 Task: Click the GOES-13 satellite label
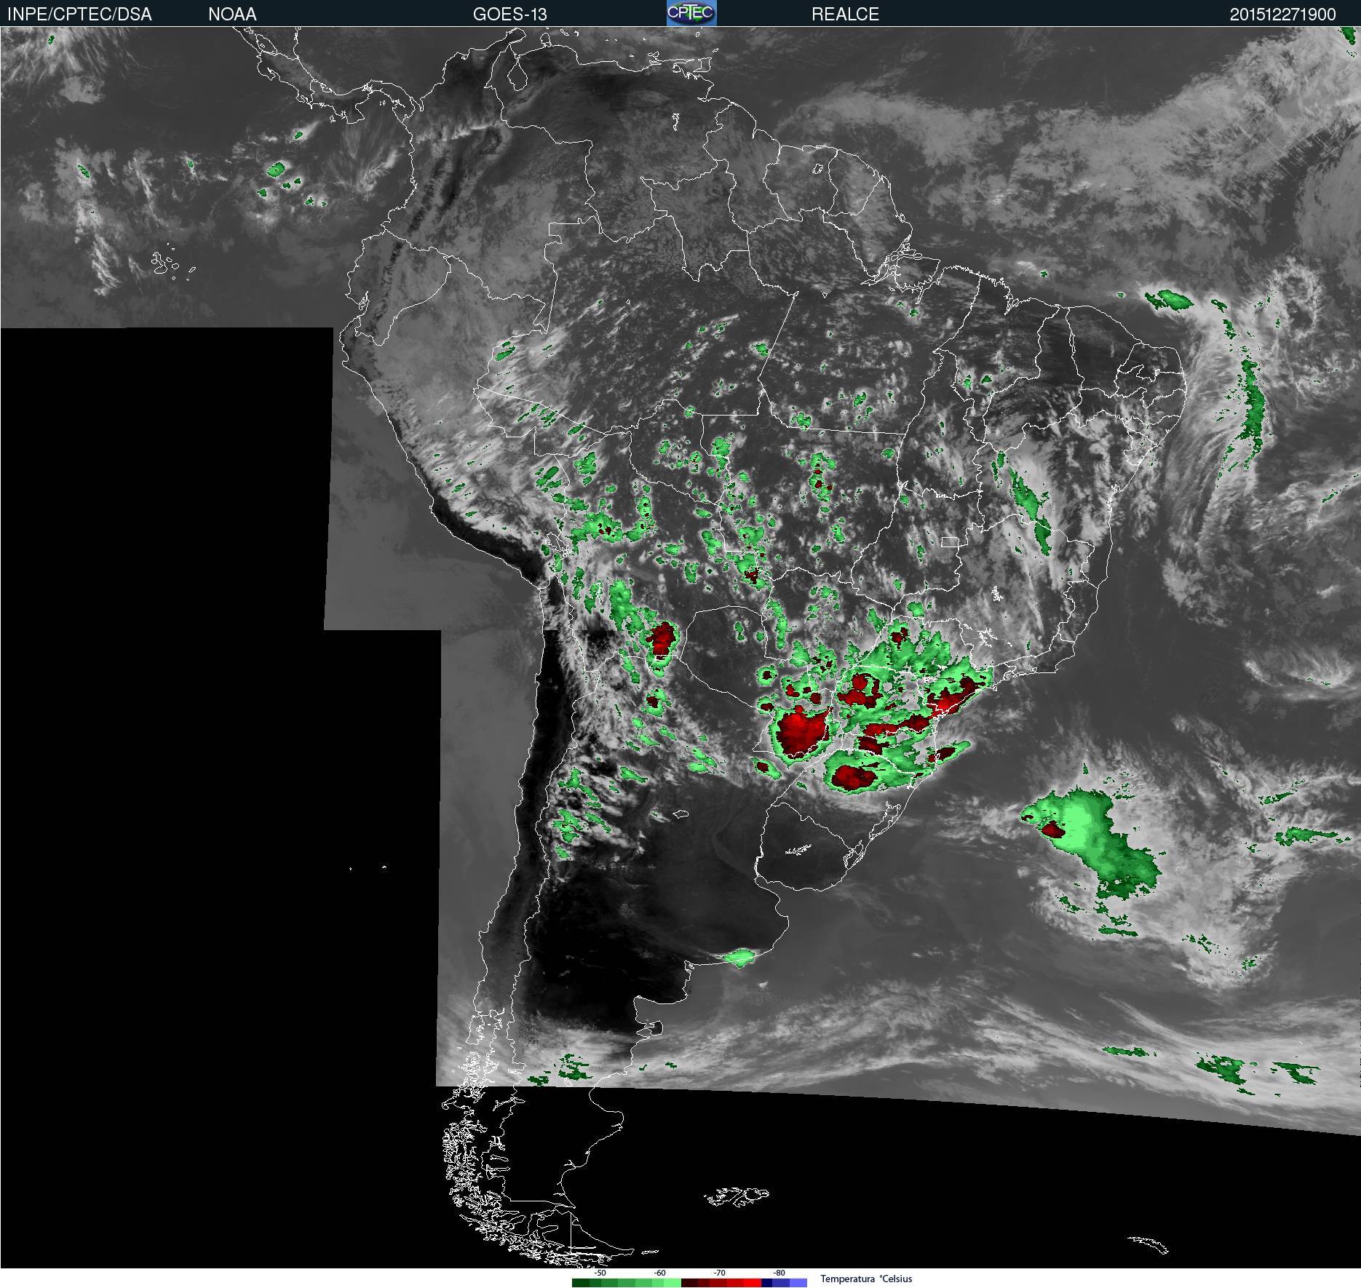pos(510,14)
